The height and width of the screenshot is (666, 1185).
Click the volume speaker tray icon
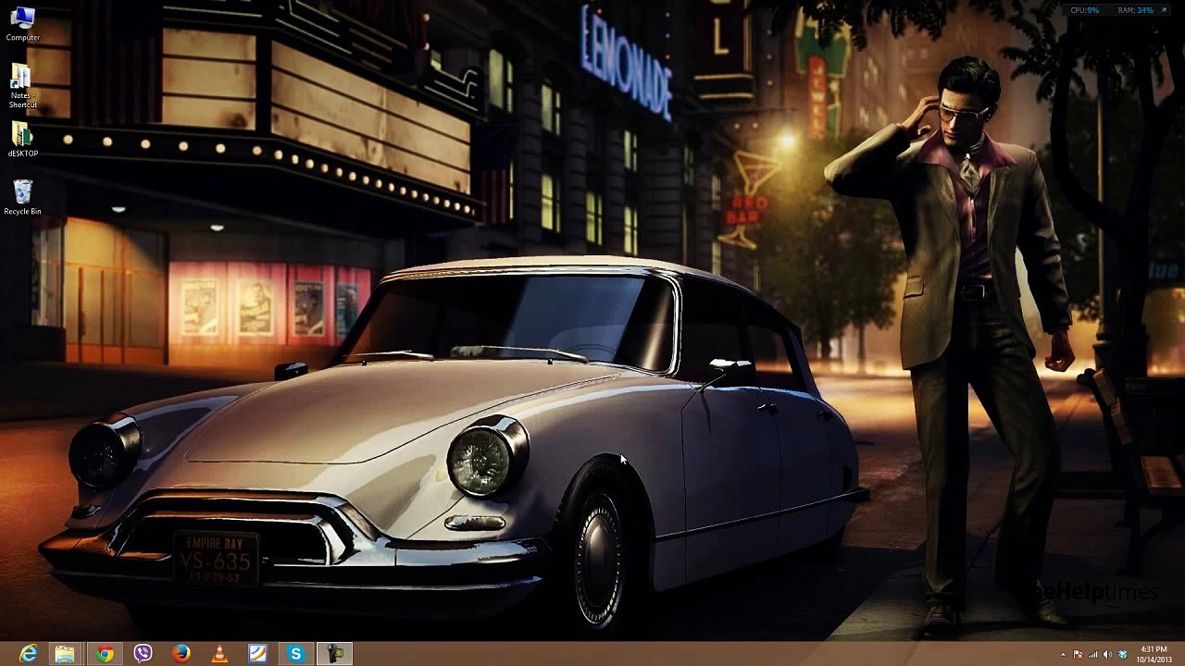(1107, 655)
